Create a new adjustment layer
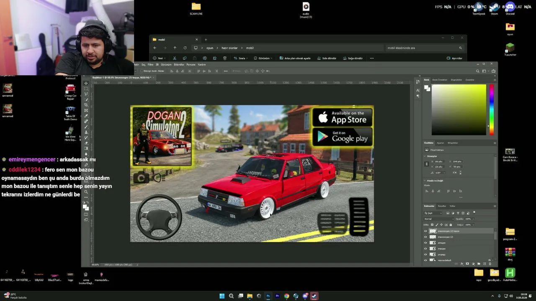This screenshot has width=536, height=301. tap(473, 264)
